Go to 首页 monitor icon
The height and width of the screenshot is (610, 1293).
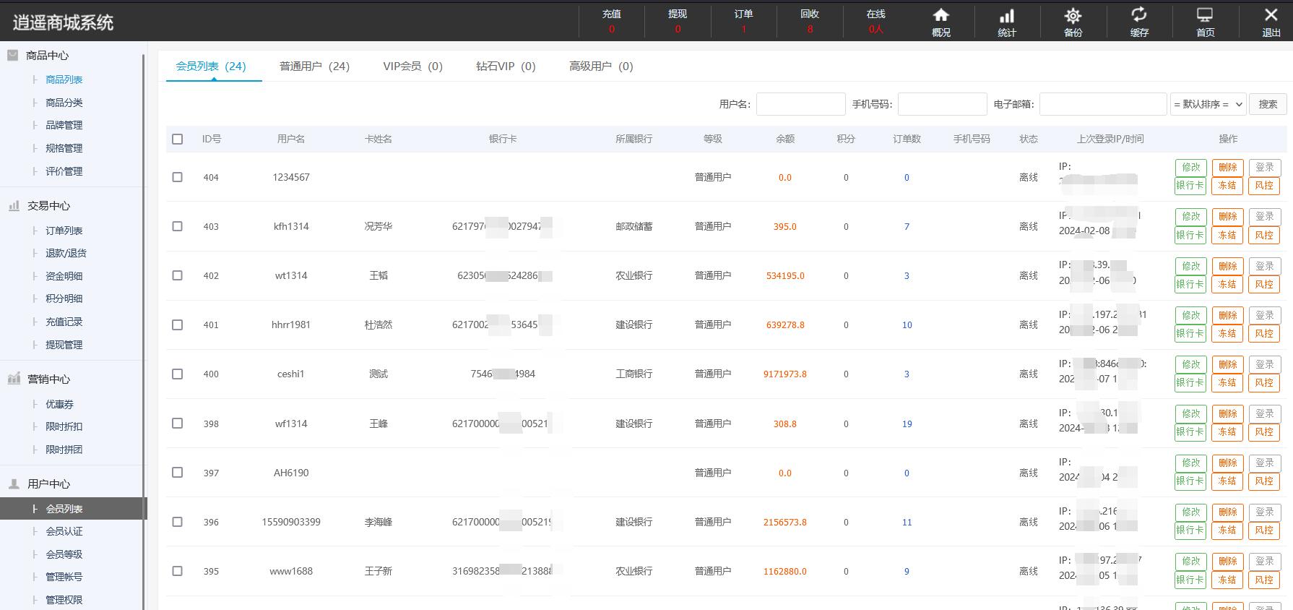(1205, 15)
